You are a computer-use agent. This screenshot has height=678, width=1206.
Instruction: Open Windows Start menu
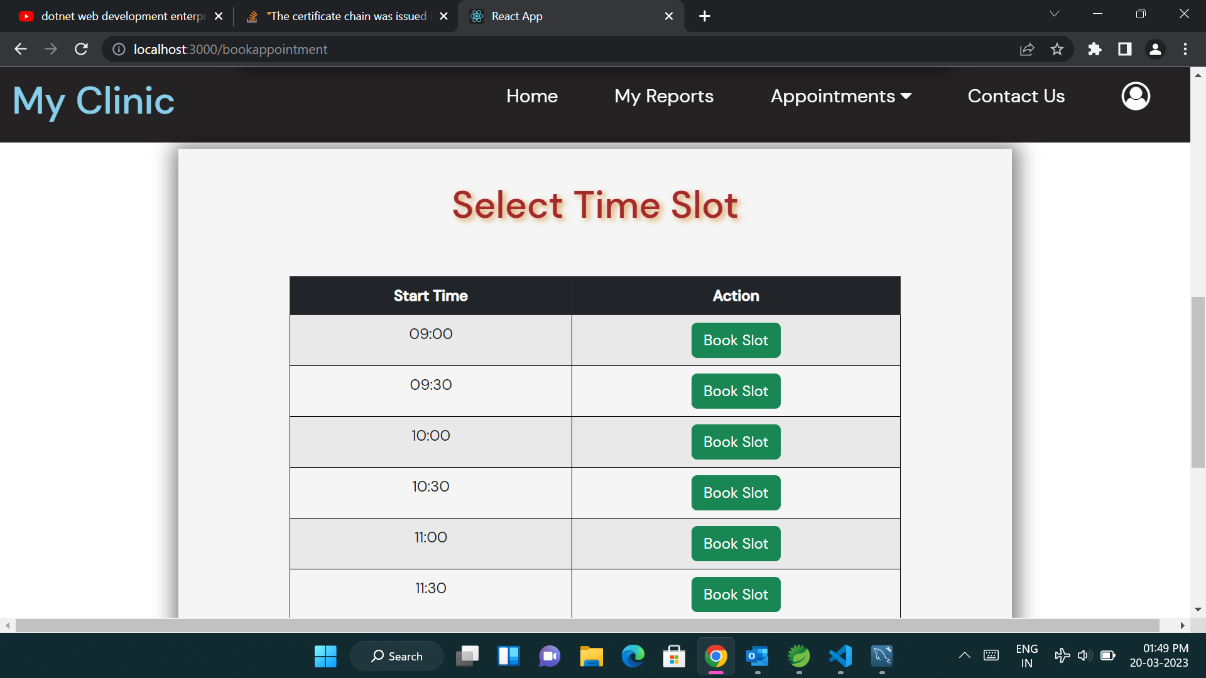pos(325,656)
